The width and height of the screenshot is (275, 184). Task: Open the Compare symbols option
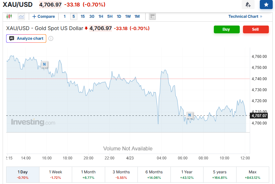(x=44, y=16)
